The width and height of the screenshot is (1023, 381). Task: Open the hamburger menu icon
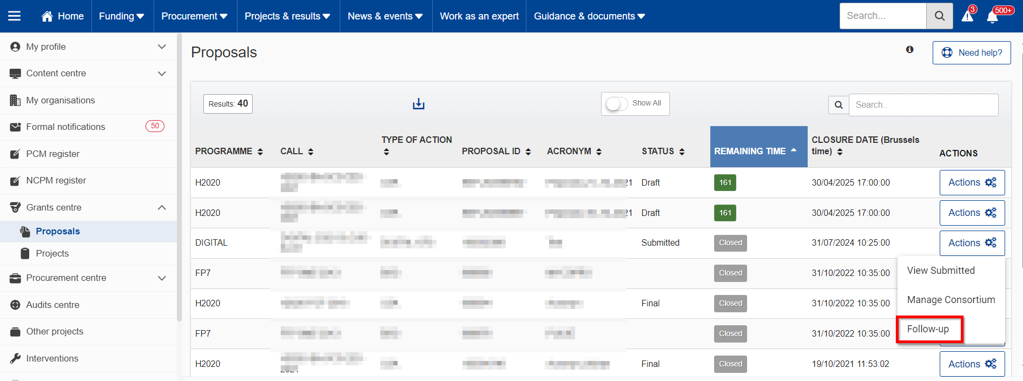15,16
